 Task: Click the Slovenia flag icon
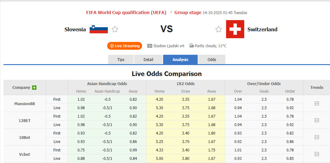point(99,29)
